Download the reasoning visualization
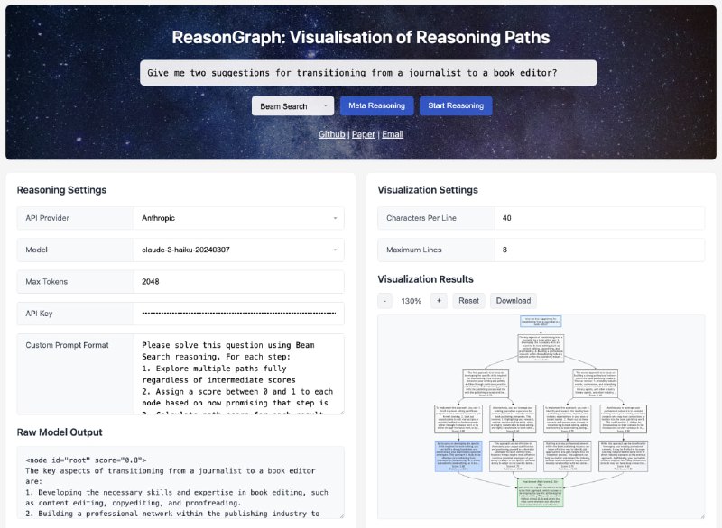The image size is (722, 528). click(x=513, y=300)
